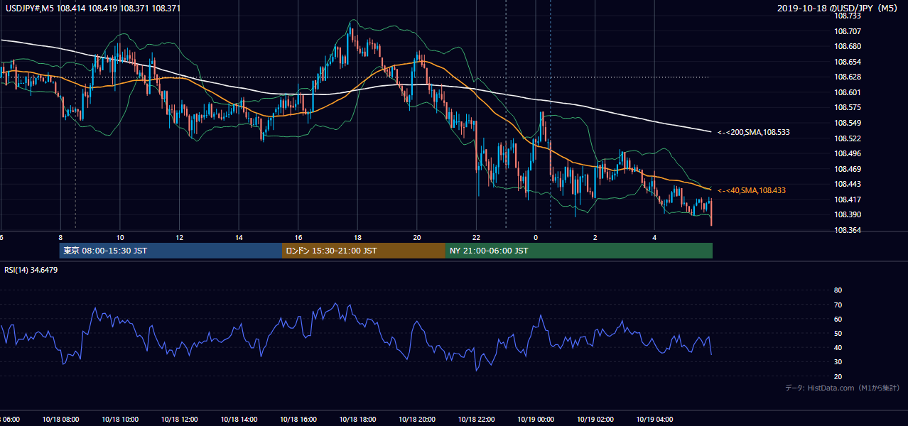Viewport: 908px width, 426px height.
Task: Click price axis value 108.417
Action: (x=848, y=200)
